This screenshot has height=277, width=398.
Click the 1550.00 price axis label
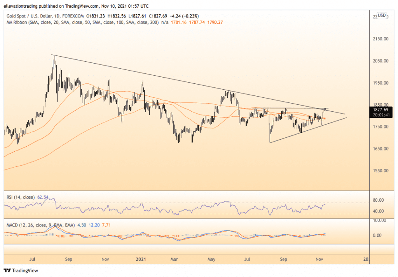381,171
